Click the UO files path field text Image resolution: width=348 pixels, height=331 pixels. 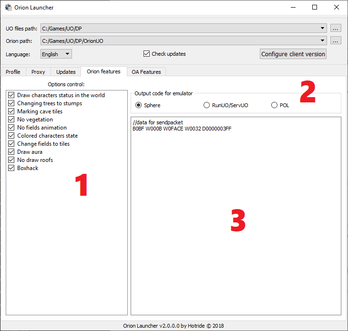tap(62, 29)
